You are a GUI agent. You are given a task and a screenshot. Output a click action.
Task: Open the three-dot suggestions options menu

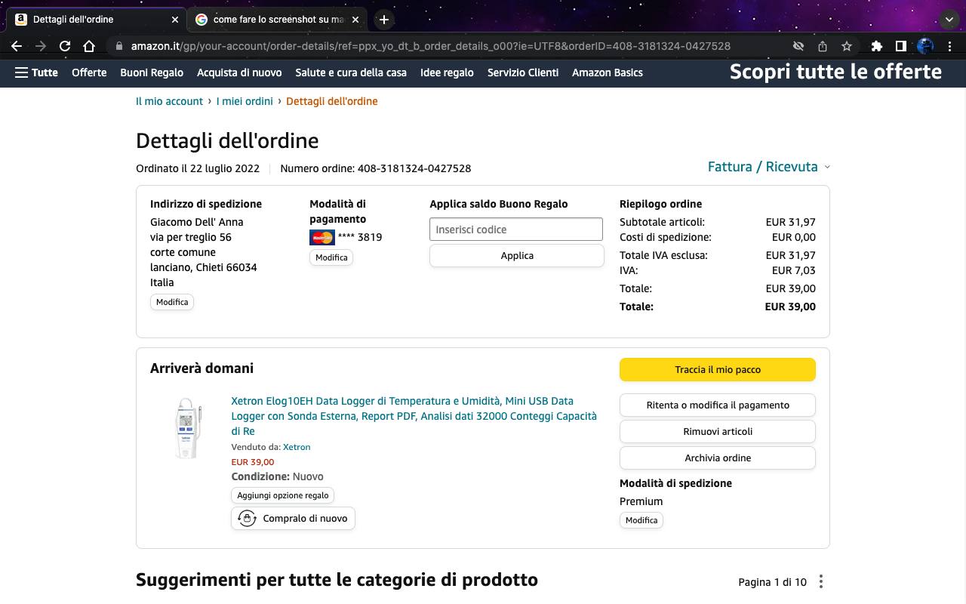click(x=821, y=581)
